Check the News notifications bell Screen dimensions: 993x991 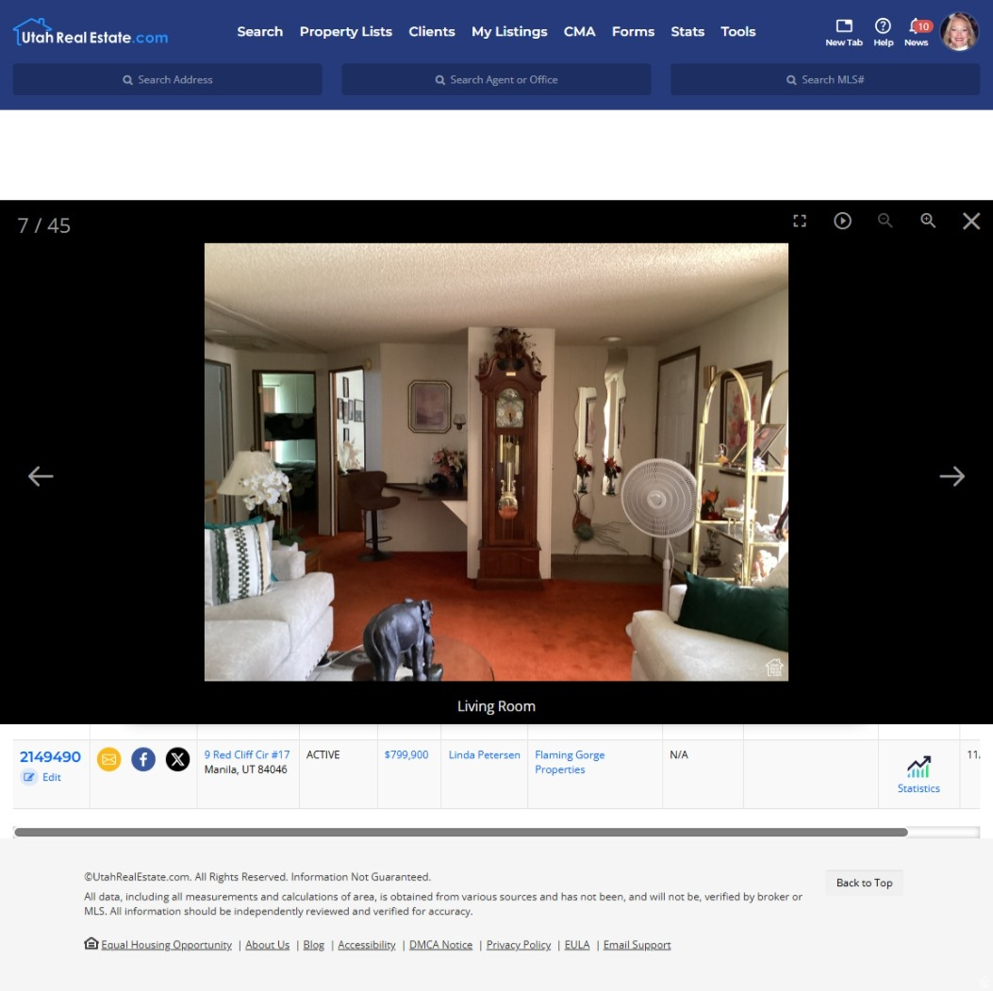[x=916, y=31]
